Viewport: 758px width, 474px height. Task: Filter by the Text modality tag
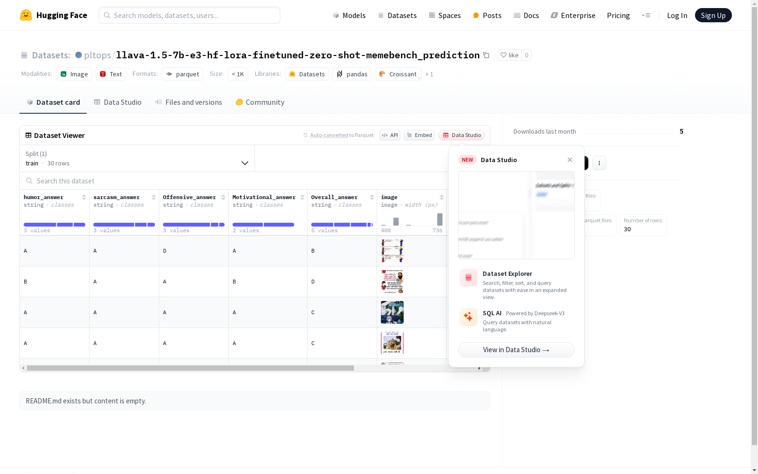point(111,74)
